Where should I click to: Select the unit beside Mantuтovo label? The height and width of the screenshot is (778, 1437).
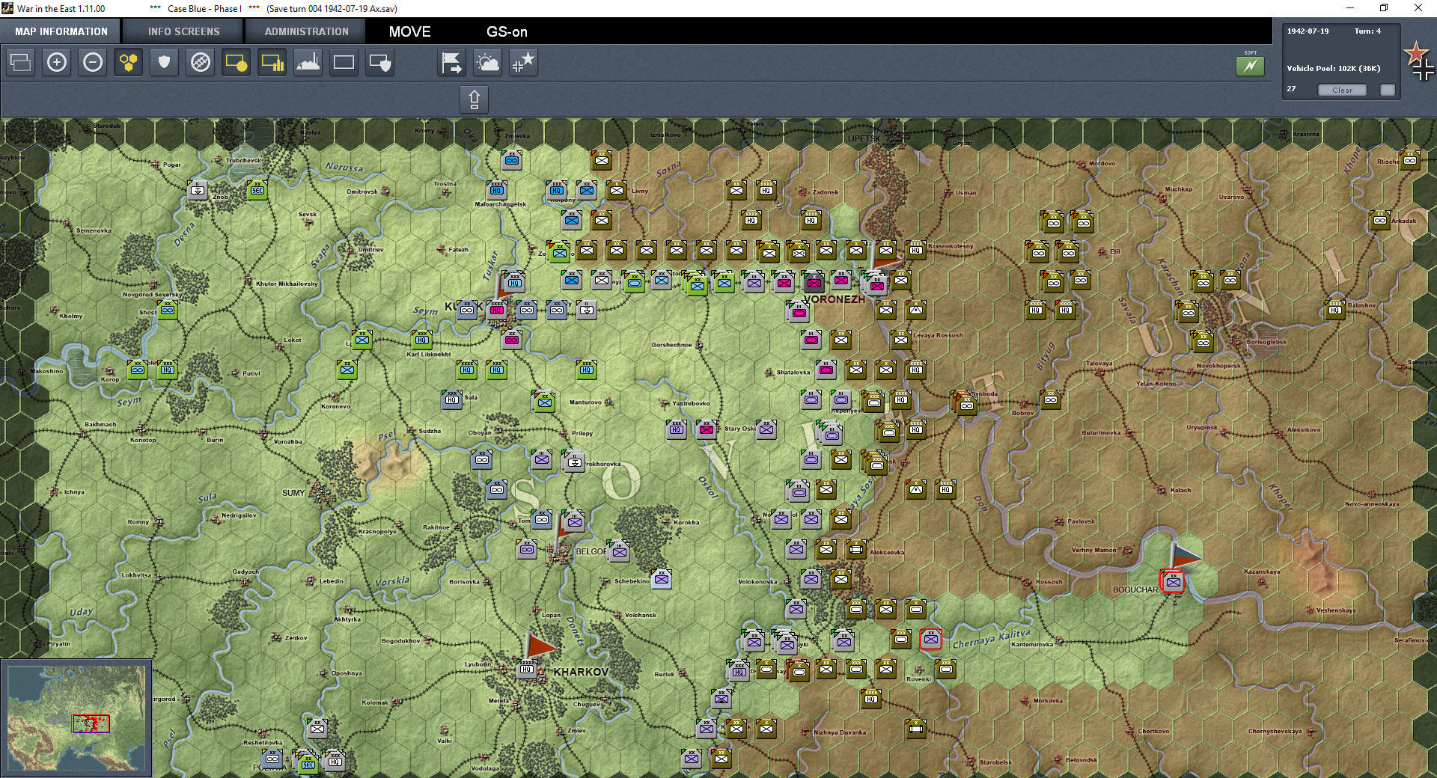point(545,402)
